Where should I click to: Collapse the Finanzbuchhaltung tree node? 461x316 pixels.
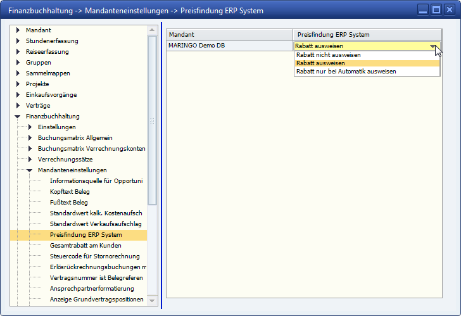[x=18, y=117]
